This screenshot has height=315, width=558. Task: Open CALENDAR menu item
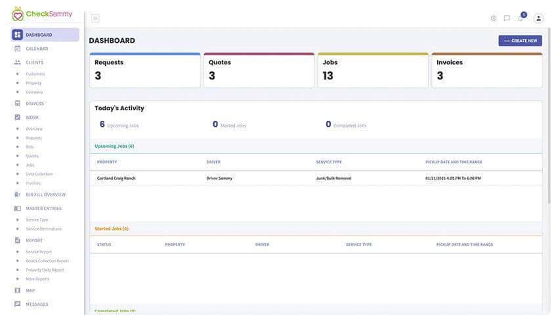click(x=37, y=49)
